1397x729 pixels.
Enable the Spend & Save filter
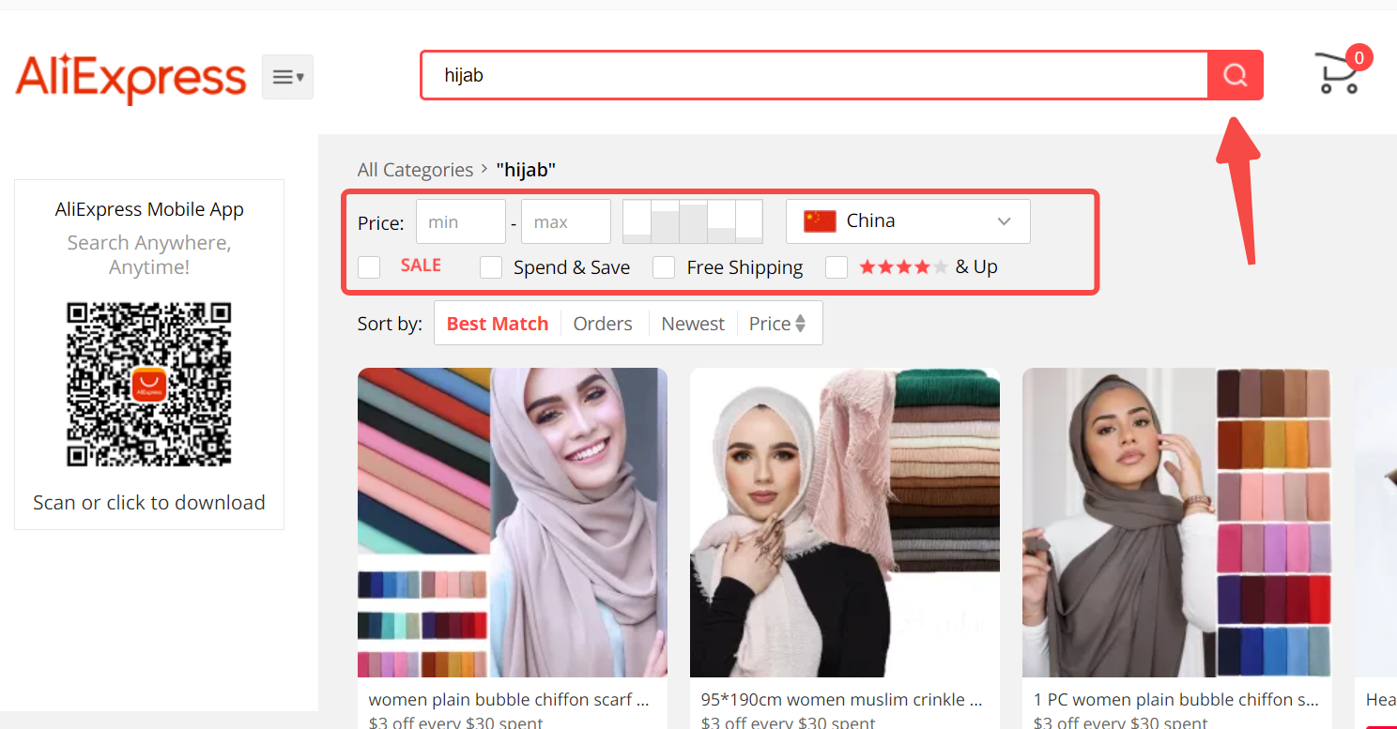pos(491,267)
